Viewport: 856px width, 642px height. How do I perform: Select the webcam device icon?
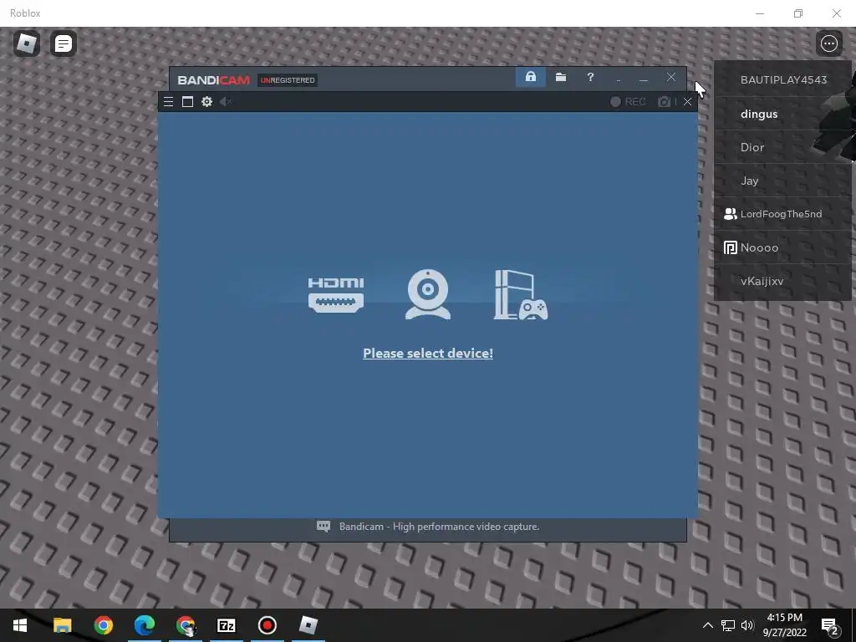(428, 294)
